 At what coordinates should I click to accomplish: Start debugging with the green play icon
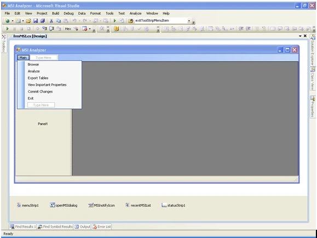pyautogui.click(x=114, y=21)
